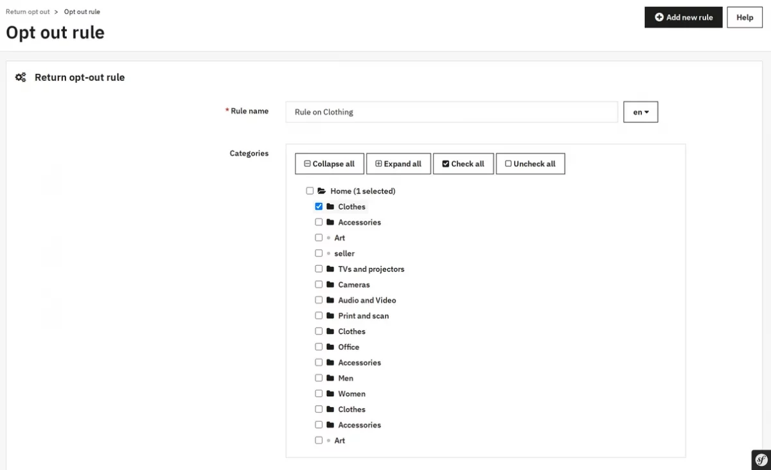
Task: Click the Women category label
Action: tap(351, 394)
